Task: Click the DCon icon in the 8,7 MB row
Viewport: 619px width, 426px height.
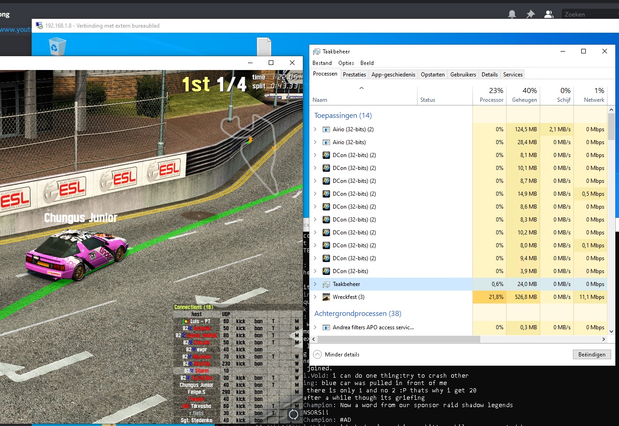Action: click(326, 181)
